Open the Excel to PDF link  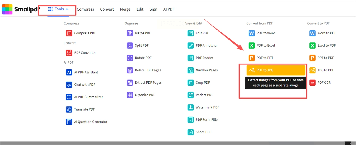click(327, 46)
